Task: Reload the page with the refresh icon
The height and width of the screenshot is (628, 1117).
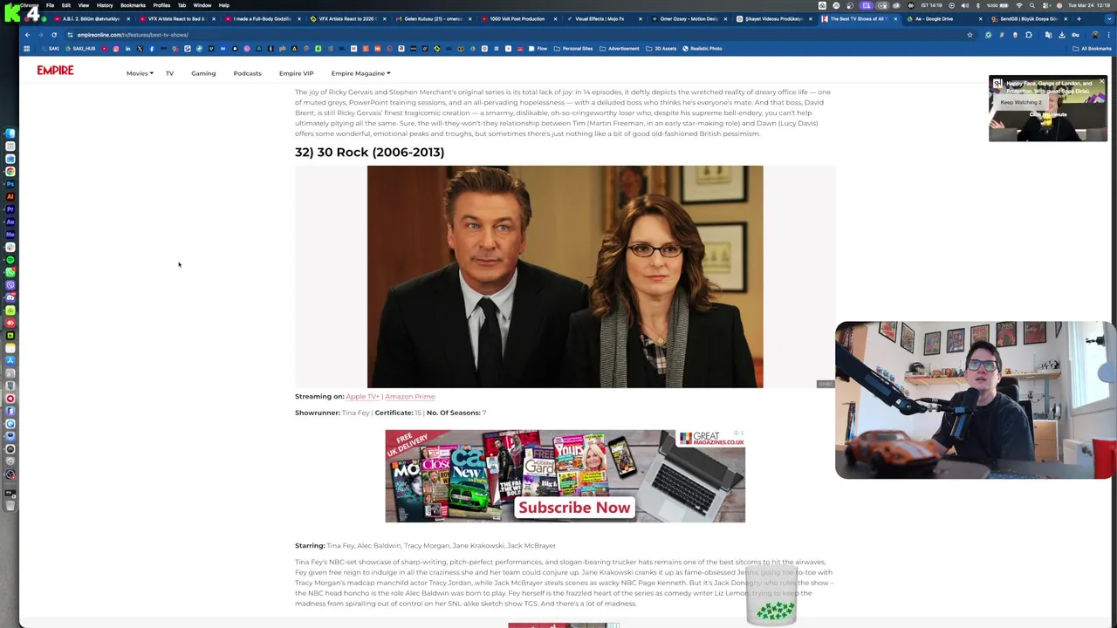Action: point(54,35)
